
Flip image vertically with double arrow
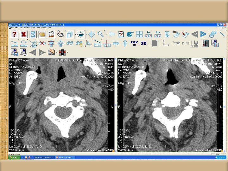(x=125, y=43)
